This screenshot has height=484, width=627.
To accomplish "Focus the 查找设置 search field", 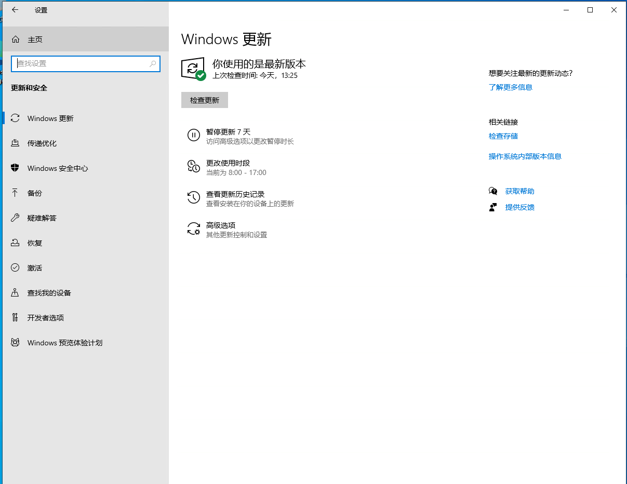I will (x=86, y=64).
